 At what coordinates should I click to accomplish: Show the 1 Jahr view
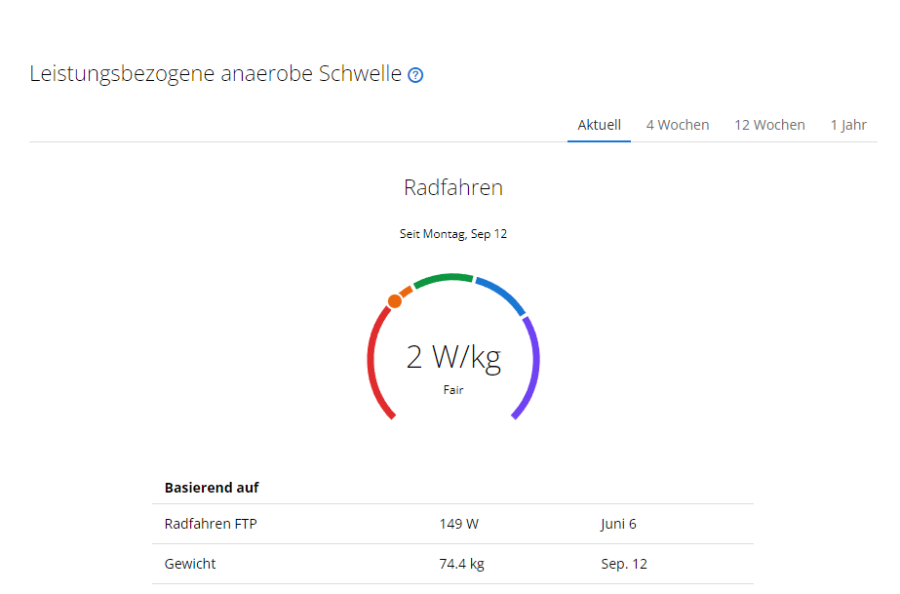[848, 125]
